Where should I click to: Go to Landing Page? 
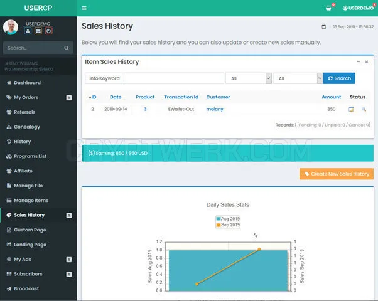click(30, 245)
